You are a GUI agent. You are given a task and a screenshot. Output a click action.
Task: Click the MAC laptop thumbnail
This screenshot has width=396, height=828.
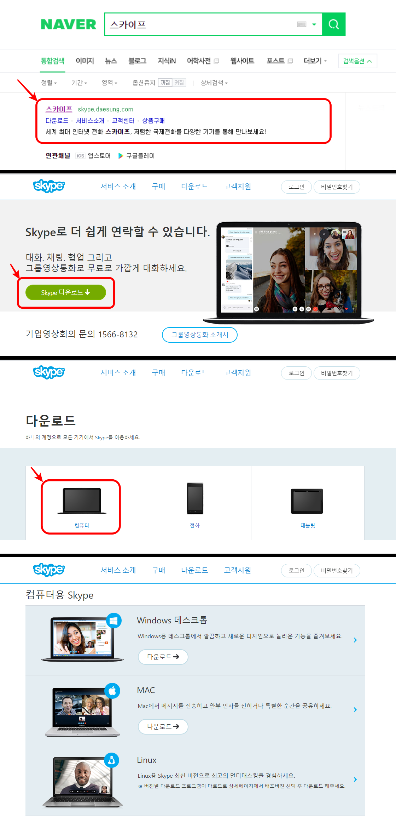coord(82,712)
